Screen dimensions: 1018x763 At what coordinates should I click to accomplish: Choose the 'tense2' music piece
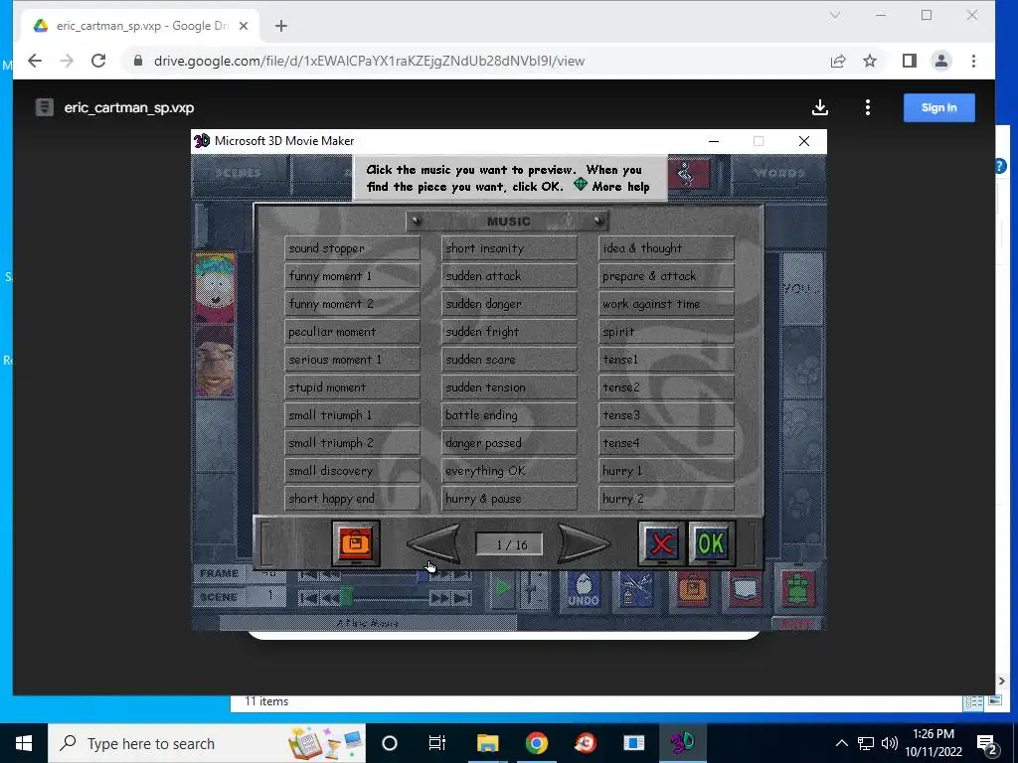666,388
